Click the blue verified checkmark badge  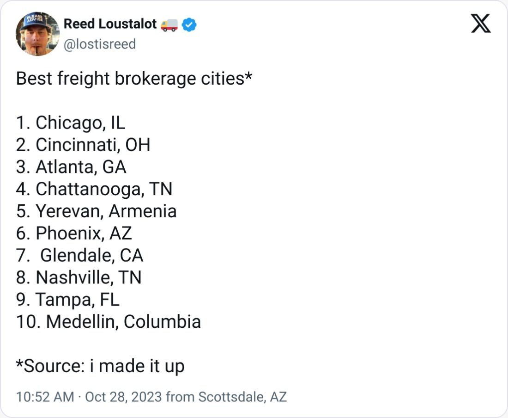pos(189,25)
